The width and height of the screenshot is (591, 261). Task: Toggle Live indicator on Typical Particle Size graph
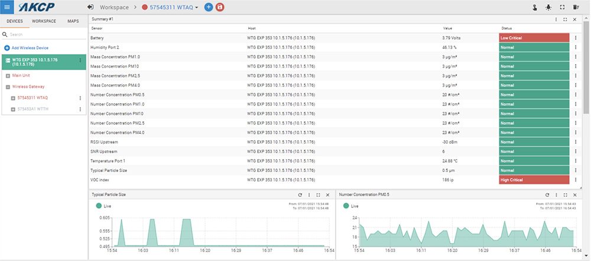pos(98,206)
